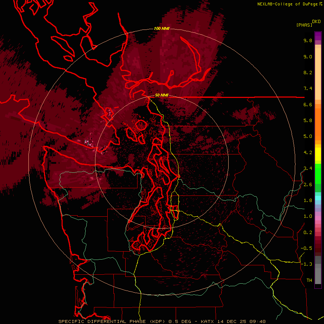324x324 pixels.
Task: Click the 2.6 value on the color scale
Action: click(x=308, y=185)
